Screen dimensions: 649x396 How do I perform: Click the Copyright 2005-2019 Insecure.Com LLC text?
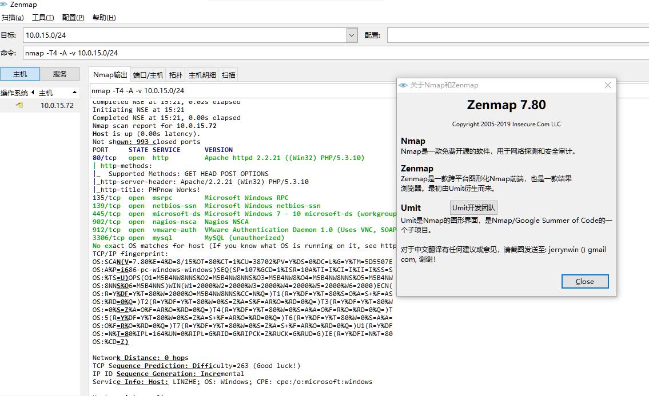pos(506,124)
